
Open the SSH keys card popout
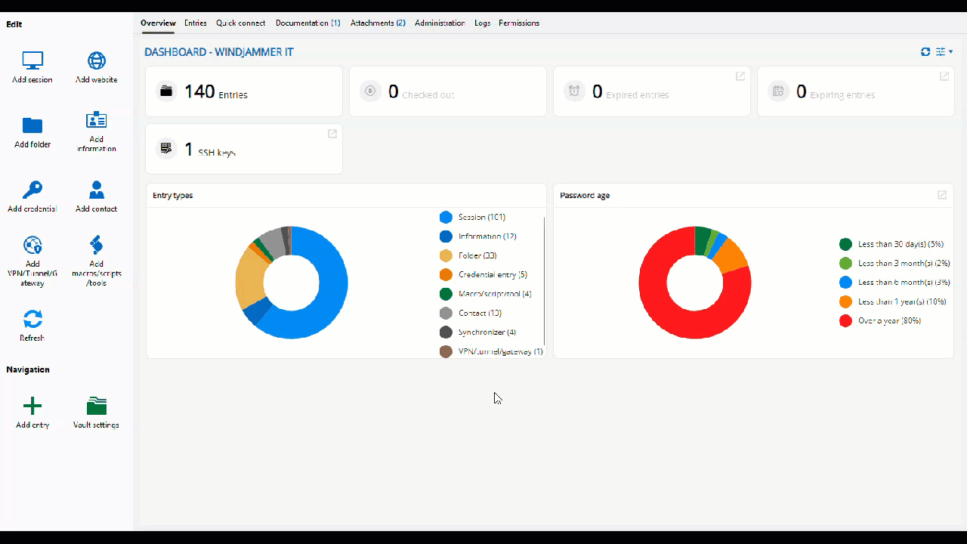click(332, 134)
